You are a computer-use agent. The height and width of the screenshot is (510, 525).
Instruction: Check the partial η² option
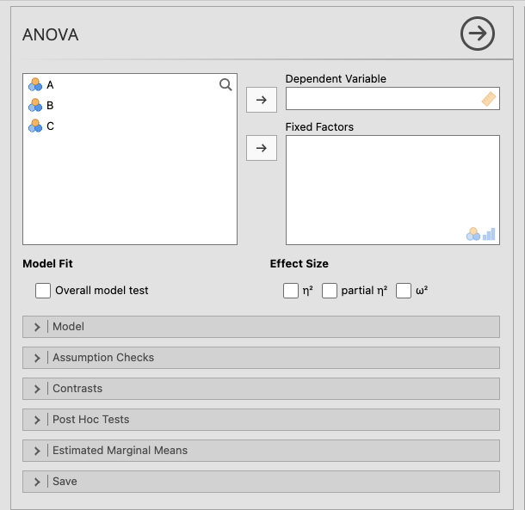coord(330,291)
